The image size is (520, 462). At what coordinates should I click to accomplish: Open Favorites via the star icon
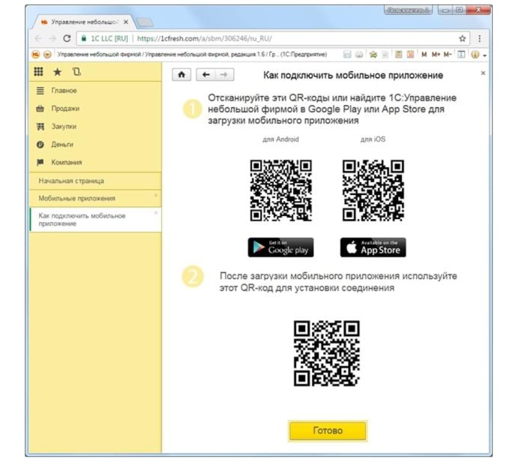tap(58, 71)
